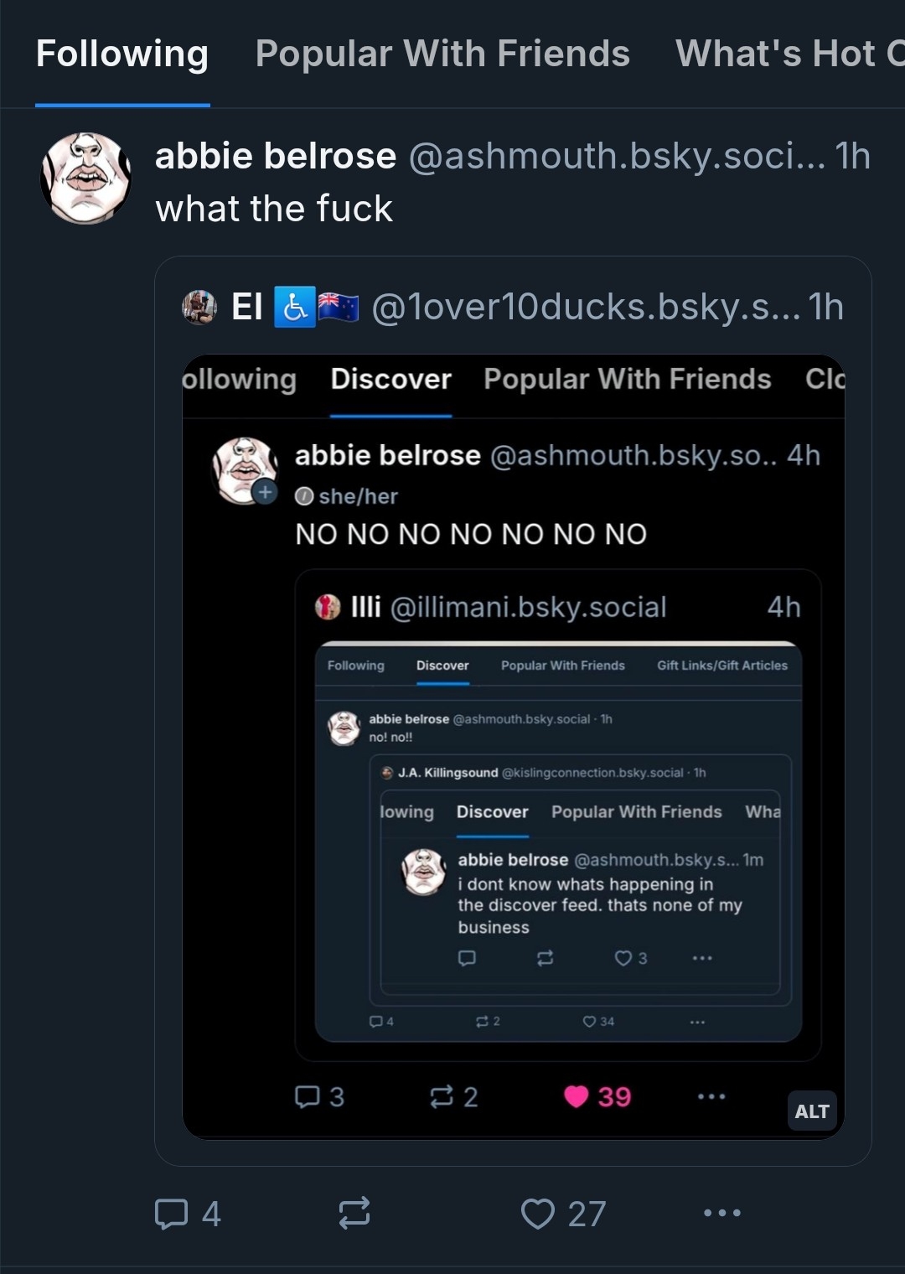Open the @1over10ducks.bsky.s... profile handle
Image resolution: width=905 pixels, height=1274 pixels.
tap(586, 307)
